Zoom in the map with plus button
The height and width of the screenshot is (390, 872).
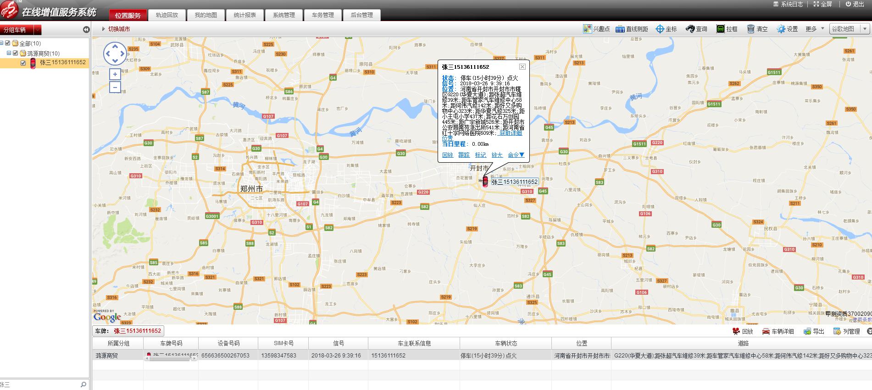[x=115, y=74]
